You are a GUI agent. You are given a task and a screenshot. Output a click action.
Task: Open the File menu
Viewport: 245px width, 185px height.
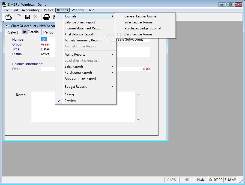click(x=6, y=10)
